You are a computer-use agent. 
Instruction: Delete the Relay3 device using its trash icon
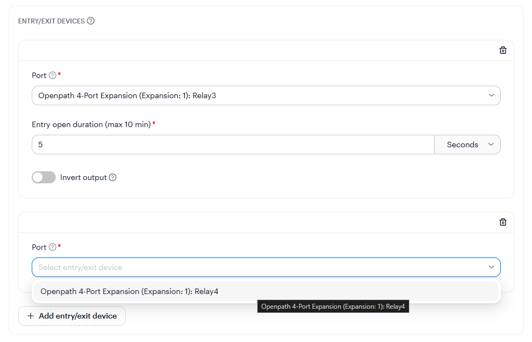tap(503, 50)
